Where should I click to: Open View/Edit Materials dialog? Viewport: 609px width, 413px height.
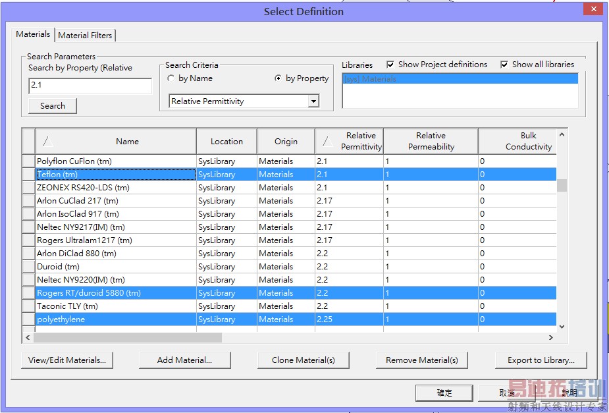(67, 360)
